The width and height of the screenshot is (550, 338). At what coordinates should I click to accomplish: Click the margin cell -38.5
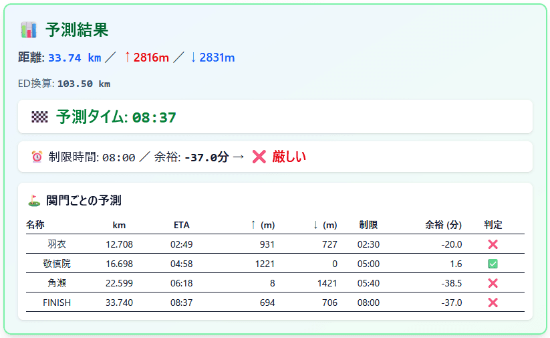[452, 283]
